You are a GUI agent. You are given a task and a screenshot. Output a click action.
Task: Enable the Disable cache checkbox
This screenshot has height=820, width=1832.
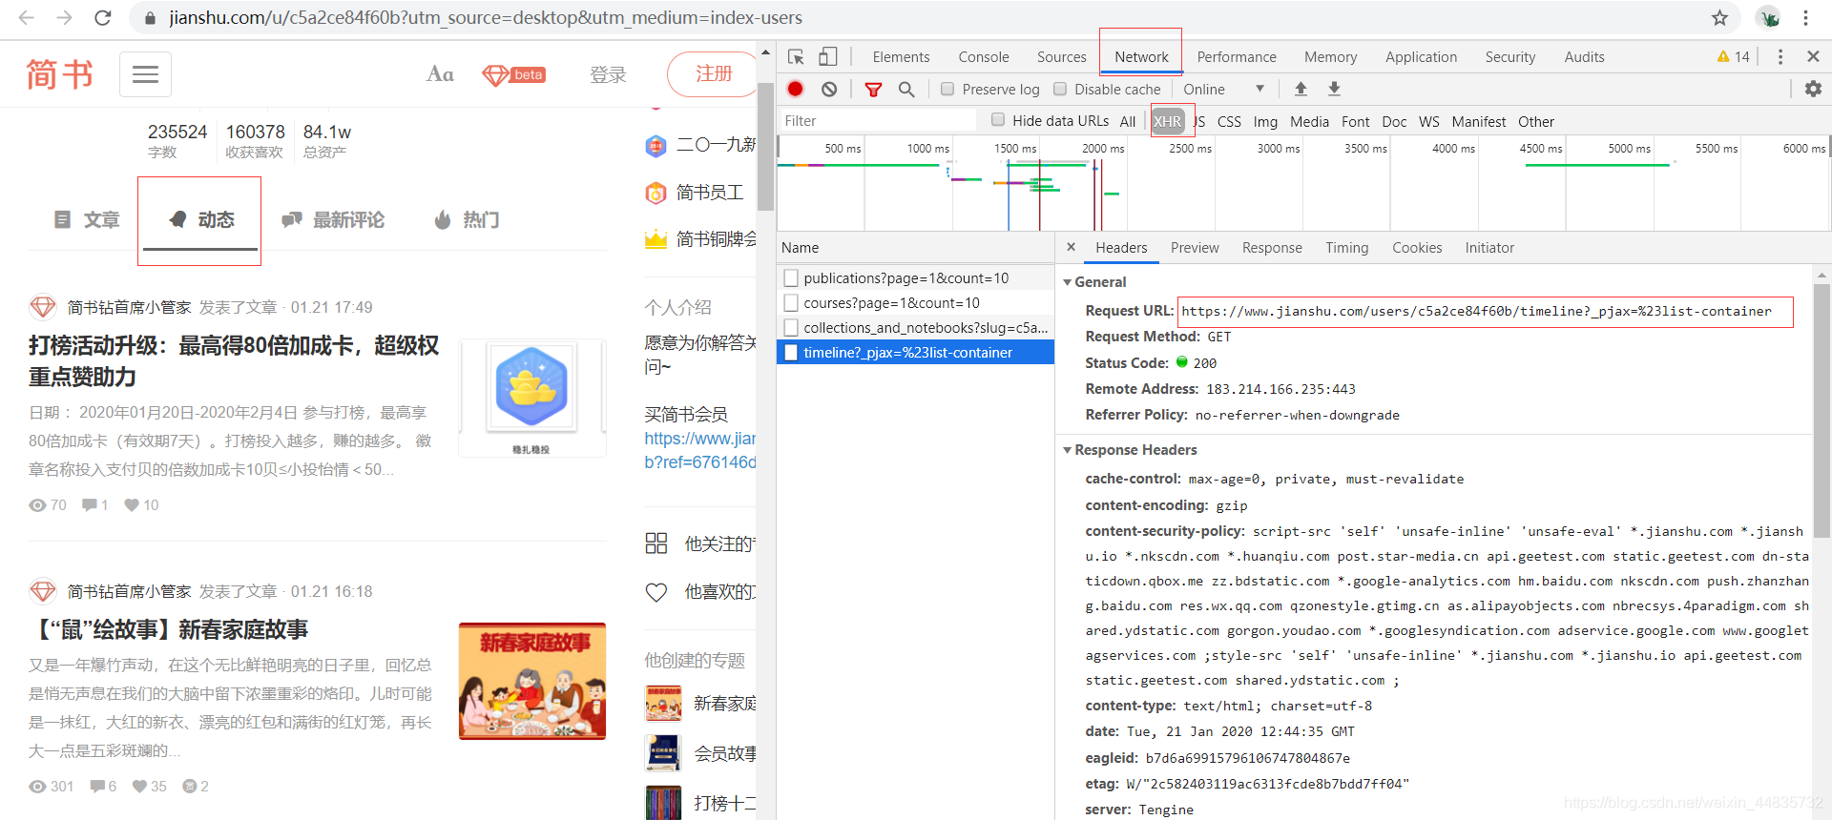1060,89
